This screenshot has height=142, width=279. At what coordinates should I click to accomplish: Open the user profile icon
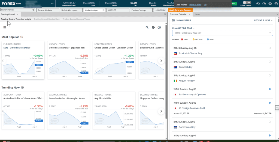point(276,4)
